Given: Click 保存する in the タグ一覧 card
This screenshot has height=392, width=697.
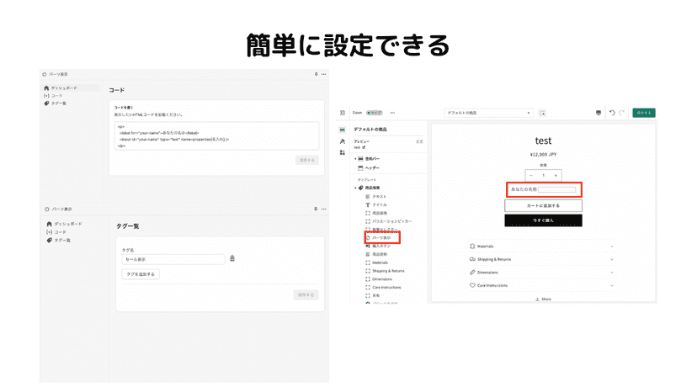Looking at the screenshot, I should pyautogui.click(x=306, y=294).
